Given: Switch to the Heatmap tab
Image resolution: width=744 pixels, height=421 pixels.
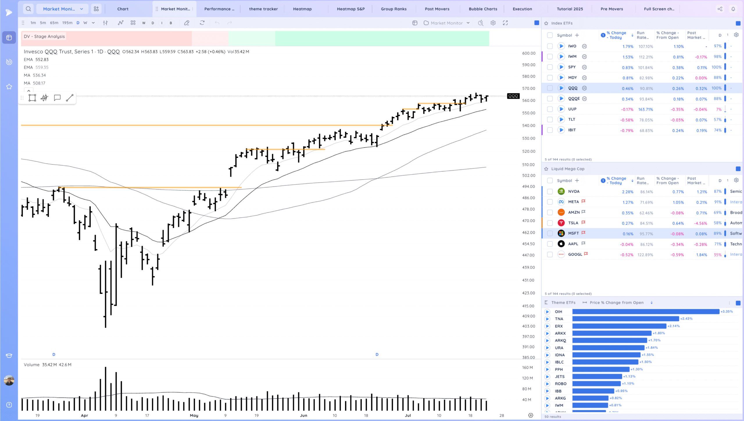Looking at the screenshot, I should [302, 9].
